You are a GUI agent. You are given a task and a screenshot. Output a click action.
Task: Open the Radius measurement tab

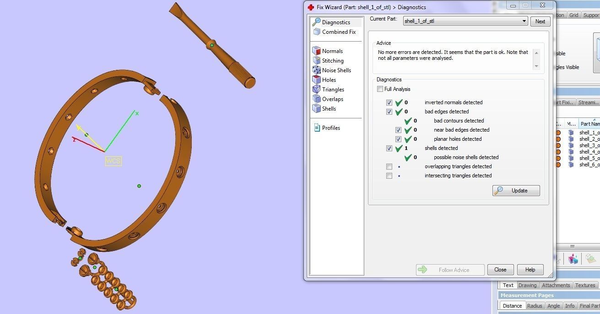pos(535,306)
